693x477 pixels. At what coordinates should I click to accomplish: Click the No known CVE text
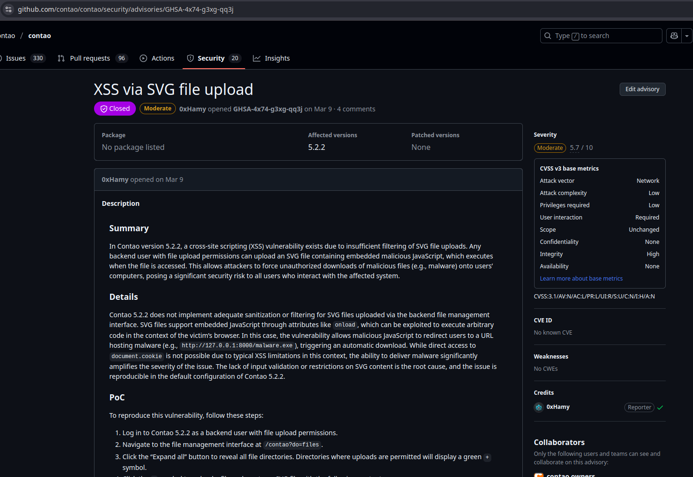click(x=553, y=333)
